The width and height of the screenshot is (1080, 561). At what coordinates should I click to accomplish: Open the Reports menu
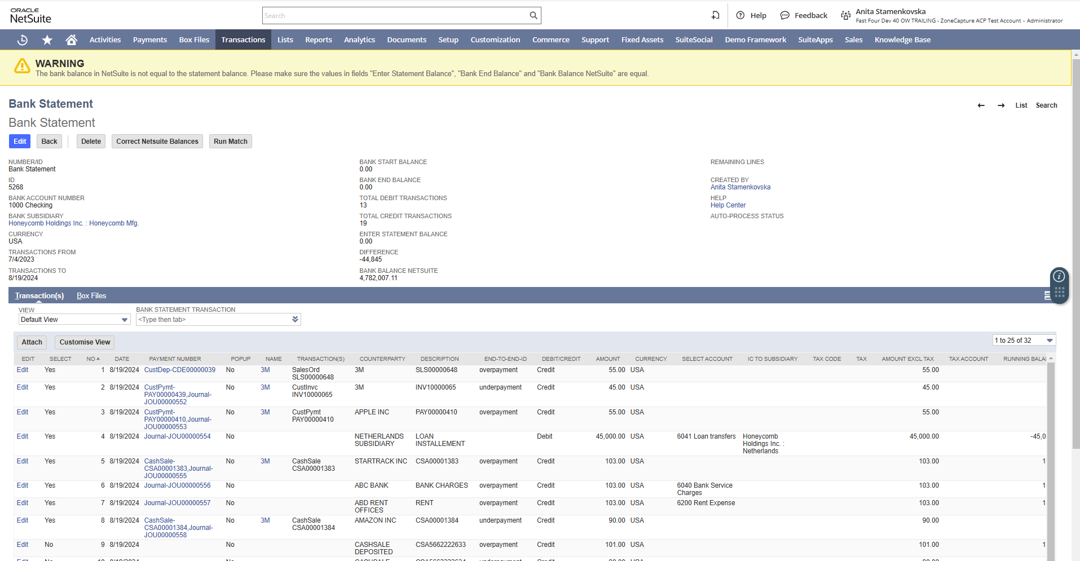coord(319,39)
